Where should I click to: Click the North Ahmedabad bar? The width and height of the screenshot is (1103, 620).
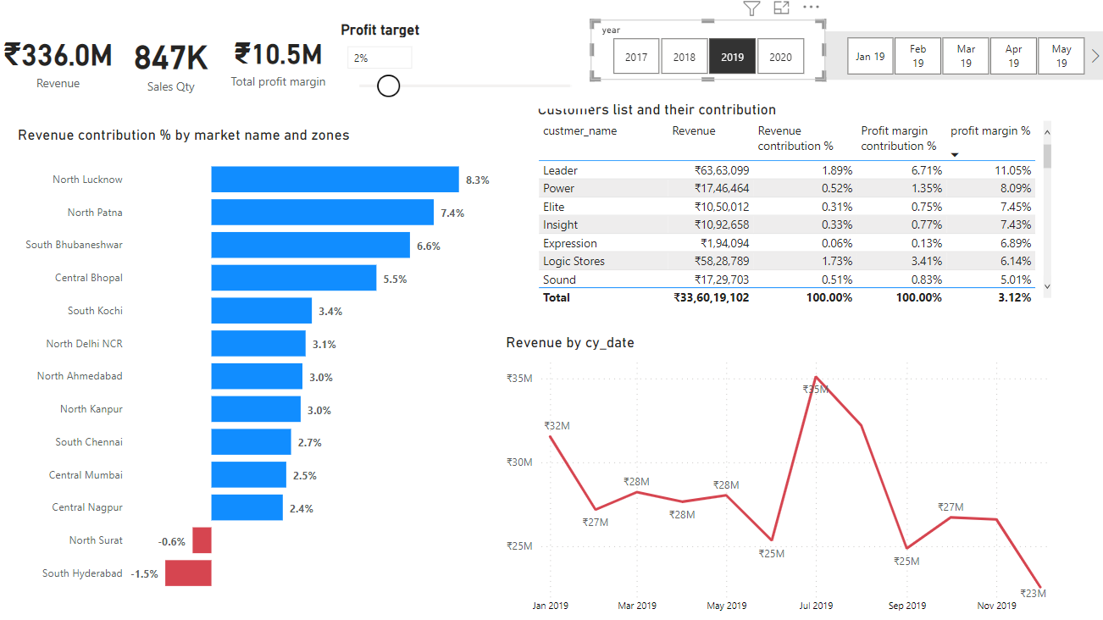click(257, 376)
